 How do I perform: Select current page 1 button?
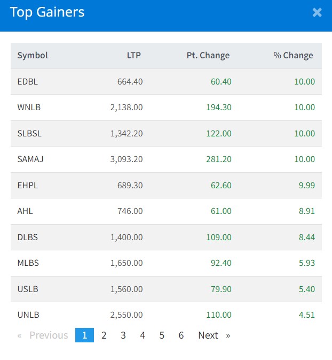pyautogui.click(x=84, y=335)
